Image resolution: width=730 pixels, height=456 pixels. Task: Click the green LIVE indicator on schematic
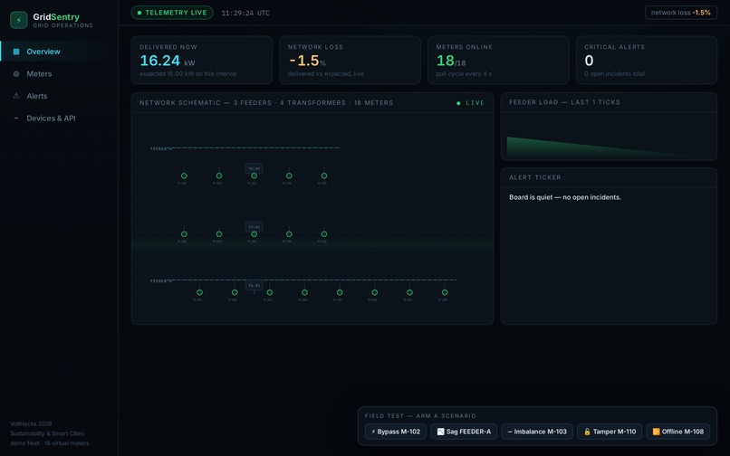click(470, 103)
